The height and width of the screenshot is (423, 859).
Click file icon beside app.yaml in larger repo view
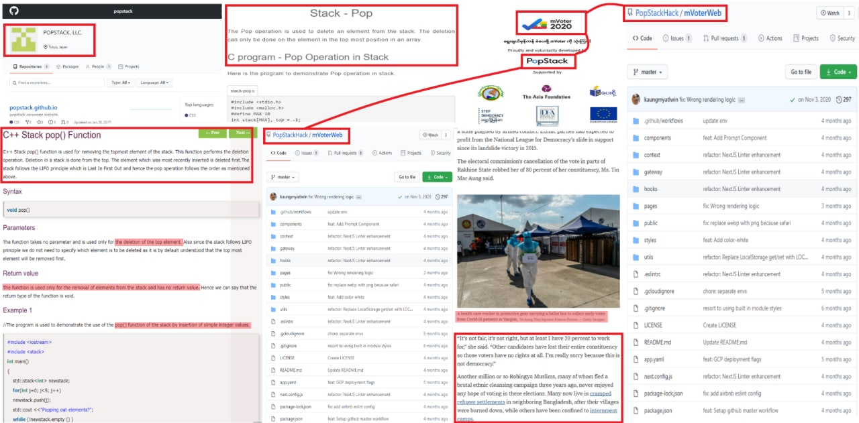(638, 359)
